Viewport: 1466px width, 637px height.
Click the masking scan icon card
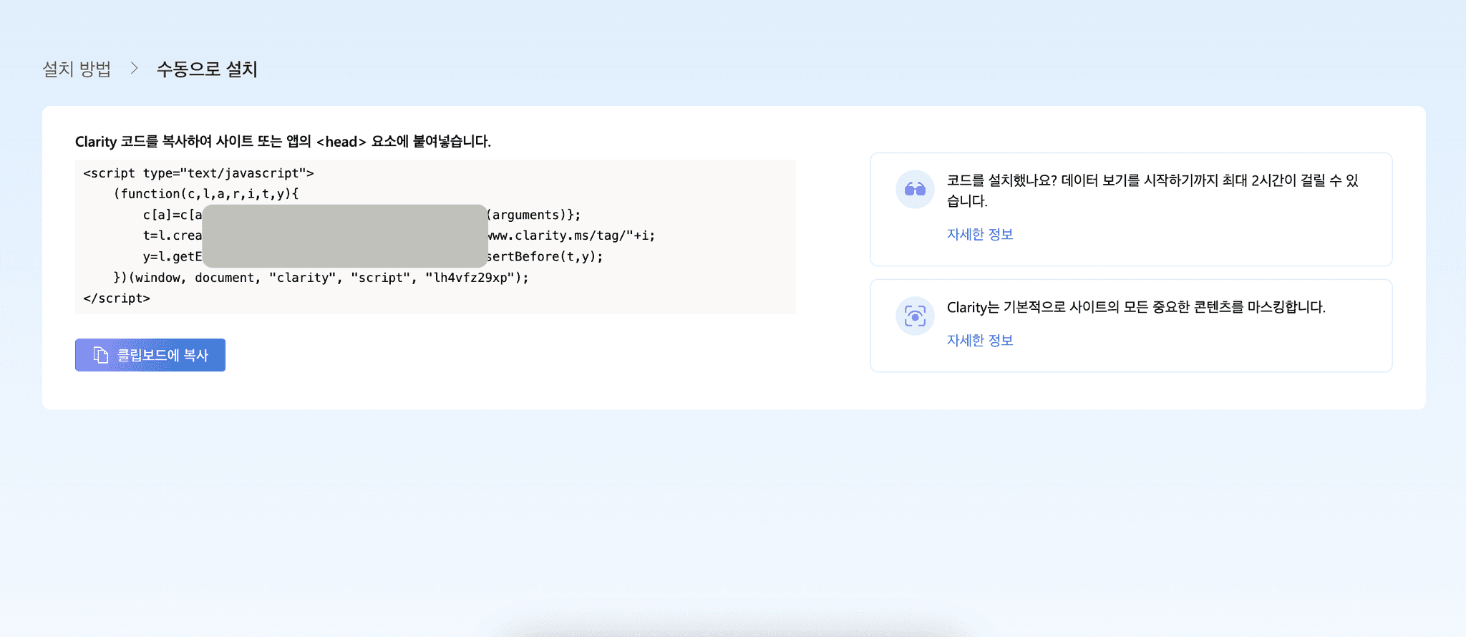[x=915, y=316]
